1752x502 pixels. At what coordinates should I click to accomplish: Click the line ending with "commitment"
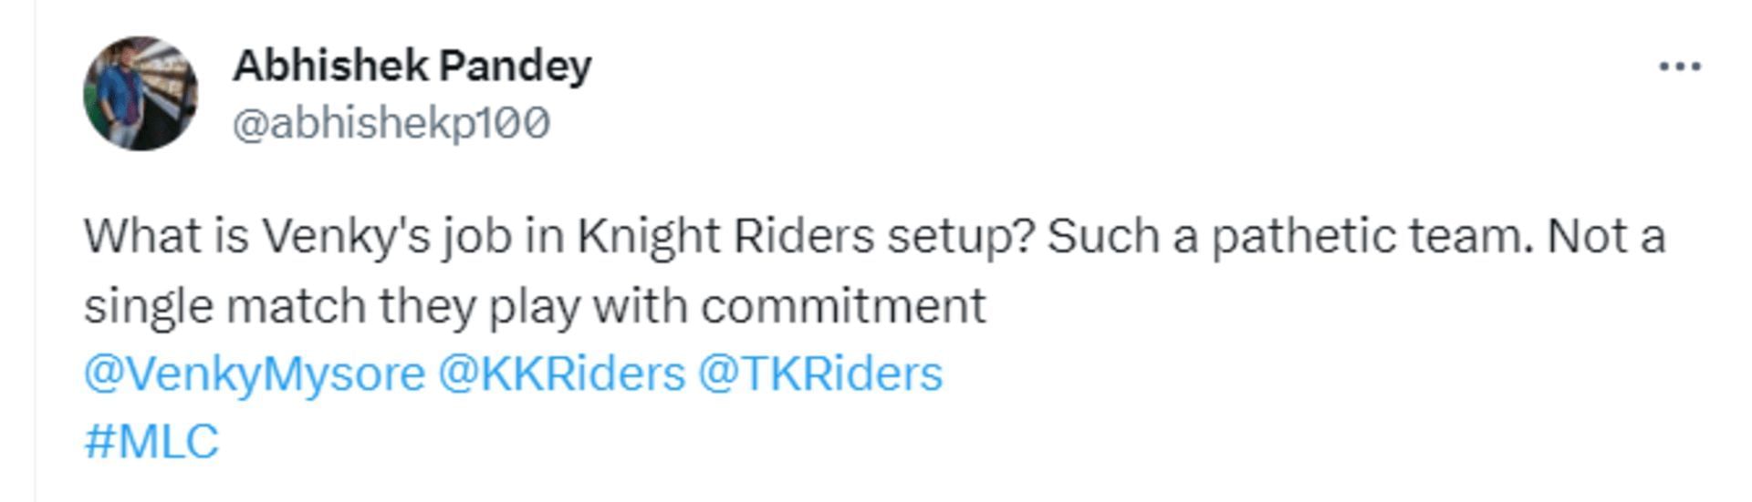pyautogui.click(x=535, y=306)
